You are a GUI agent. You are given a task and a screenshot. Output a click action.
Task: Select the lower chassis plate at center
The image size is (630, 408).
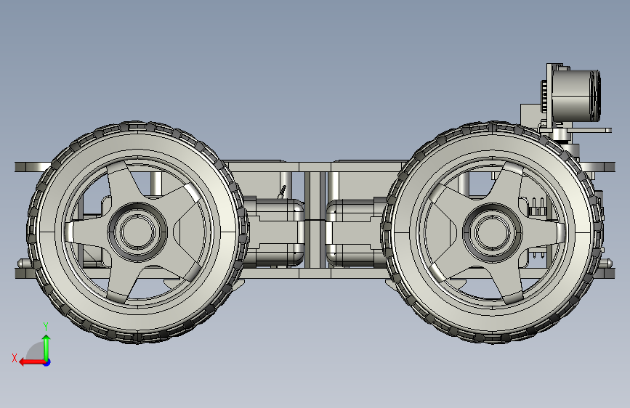(315, 274)
